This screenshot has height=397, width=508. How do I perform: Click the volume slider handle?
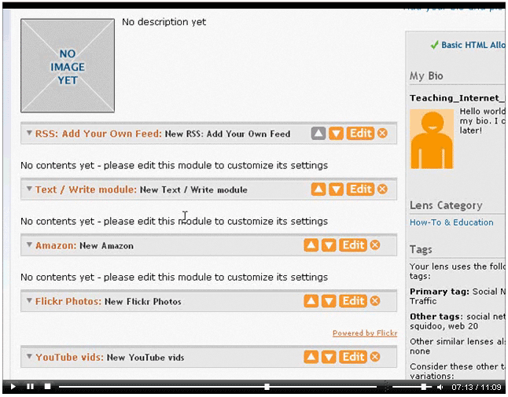coord(423,387)
